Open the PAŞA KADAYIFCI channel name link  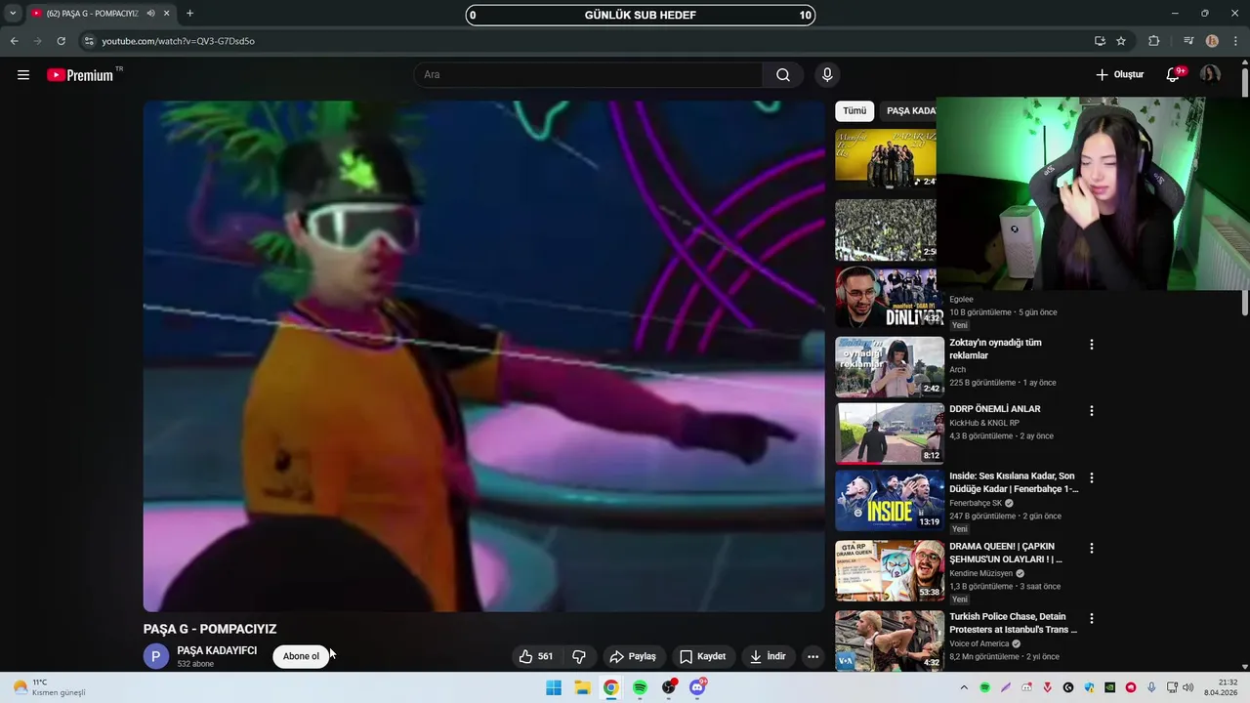pyautogui.click(x=217, y=650)
